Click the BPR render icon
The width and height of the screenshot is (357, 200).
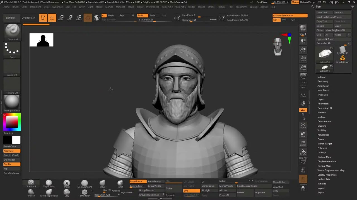pyautogui.click(x=303, y=28)
